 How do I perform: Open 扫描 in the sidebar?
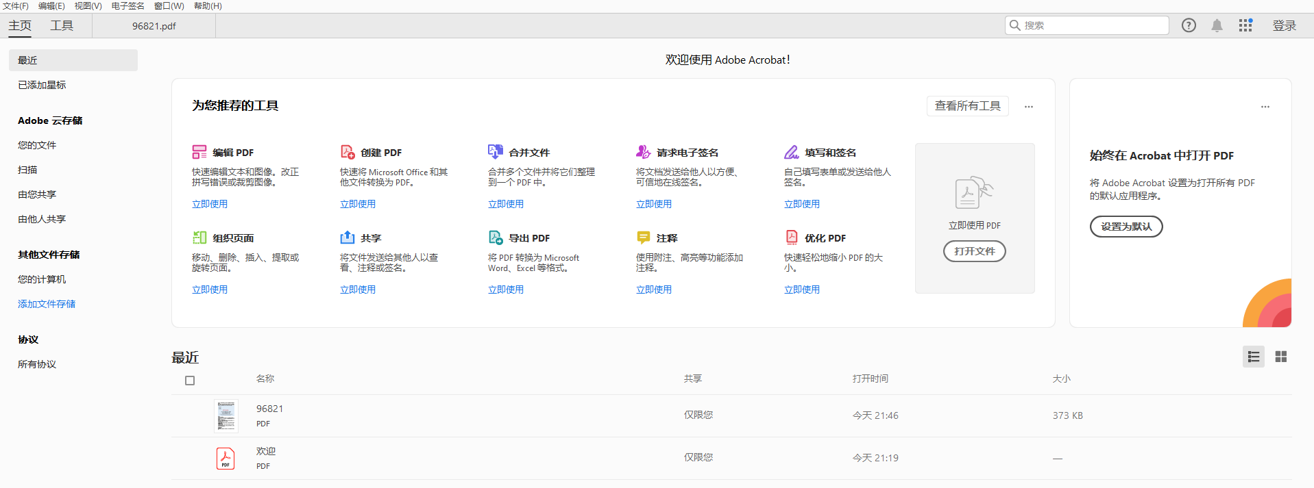click(x=27, y=170)
